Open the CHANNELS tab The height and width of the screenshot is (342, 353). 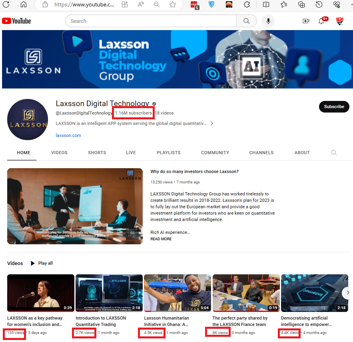(261, 153)
